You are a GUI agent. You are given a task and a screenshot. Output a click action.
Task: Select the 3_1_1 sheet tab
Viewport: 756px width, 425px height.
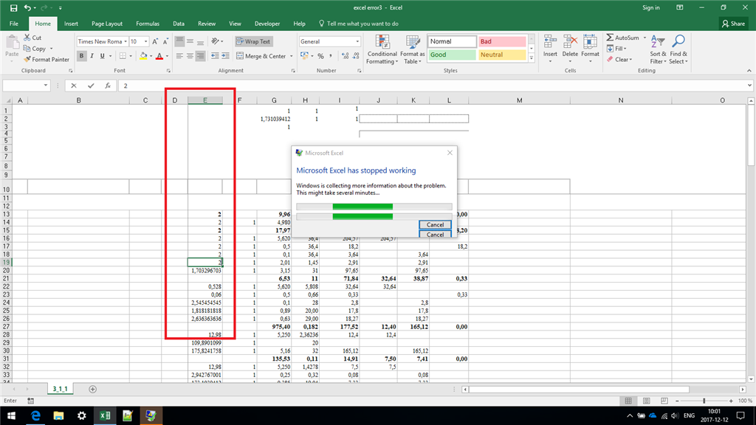point(61,389)
